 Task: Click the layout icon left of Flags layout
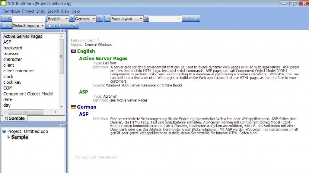pyautogui.click(x=108, y=19)
